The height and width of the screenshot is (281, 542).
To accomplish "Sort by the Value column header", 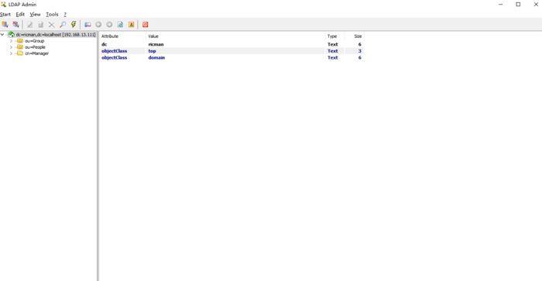I will coord(235,36).
